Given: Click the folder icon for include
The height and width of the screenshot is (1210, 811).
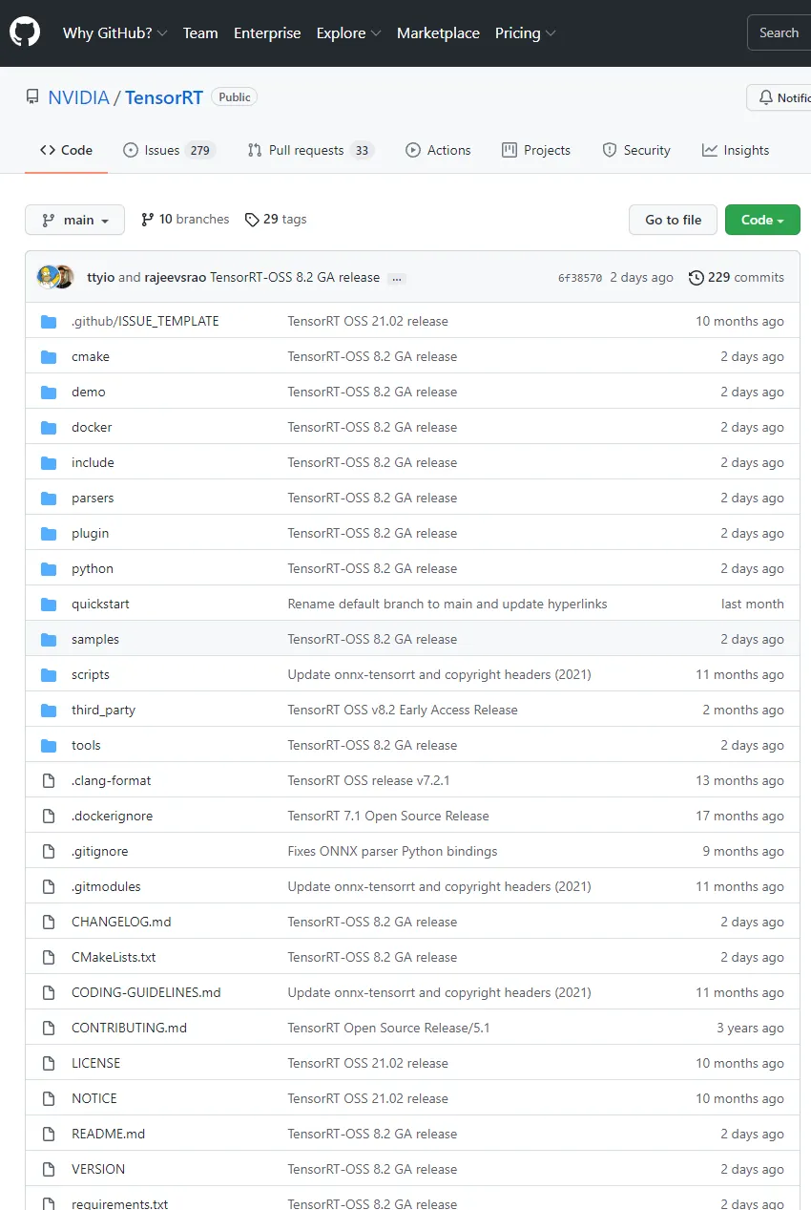Looking at the screenshot, I should click(x=49, y=462).
